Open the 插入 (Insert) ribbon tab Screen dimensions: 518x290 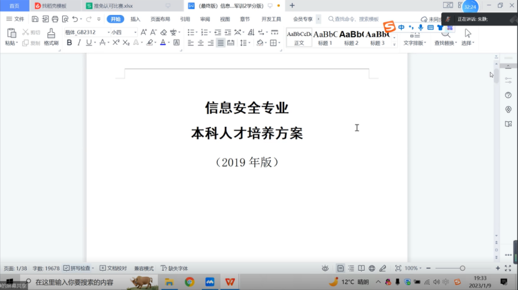(135, 19)
